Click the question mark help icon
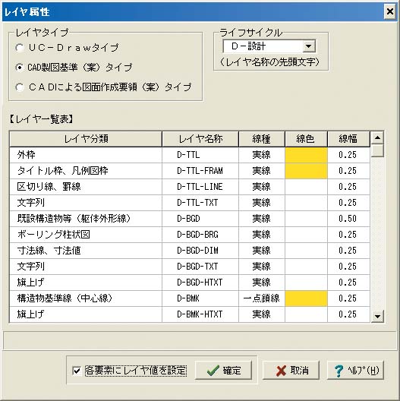Viewport: 400px width, 401px height. pos(339,371)
